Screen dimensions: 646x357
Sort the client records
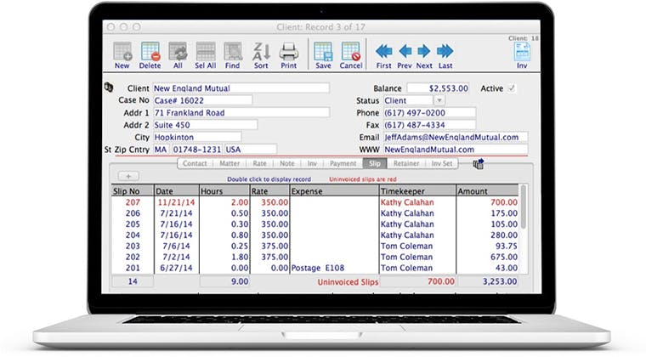pos(261,55)
